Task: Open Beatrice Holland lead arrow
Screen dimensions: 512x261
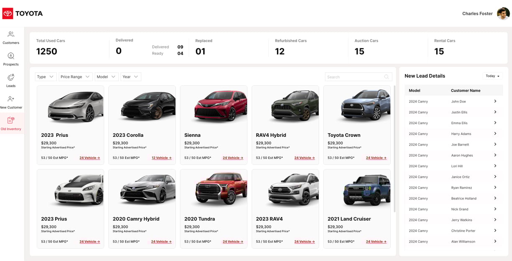Action: pyautogui.click(x=495, y=198)
